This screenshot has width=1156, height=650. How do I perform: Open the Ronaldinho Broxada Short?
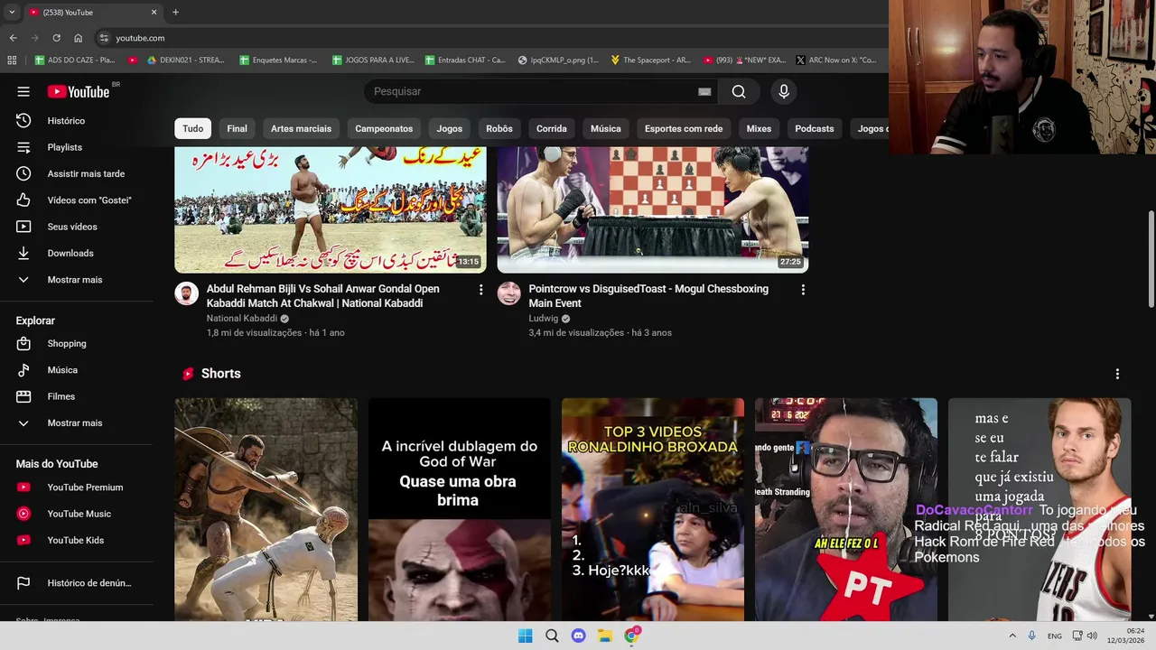point(653,509)
